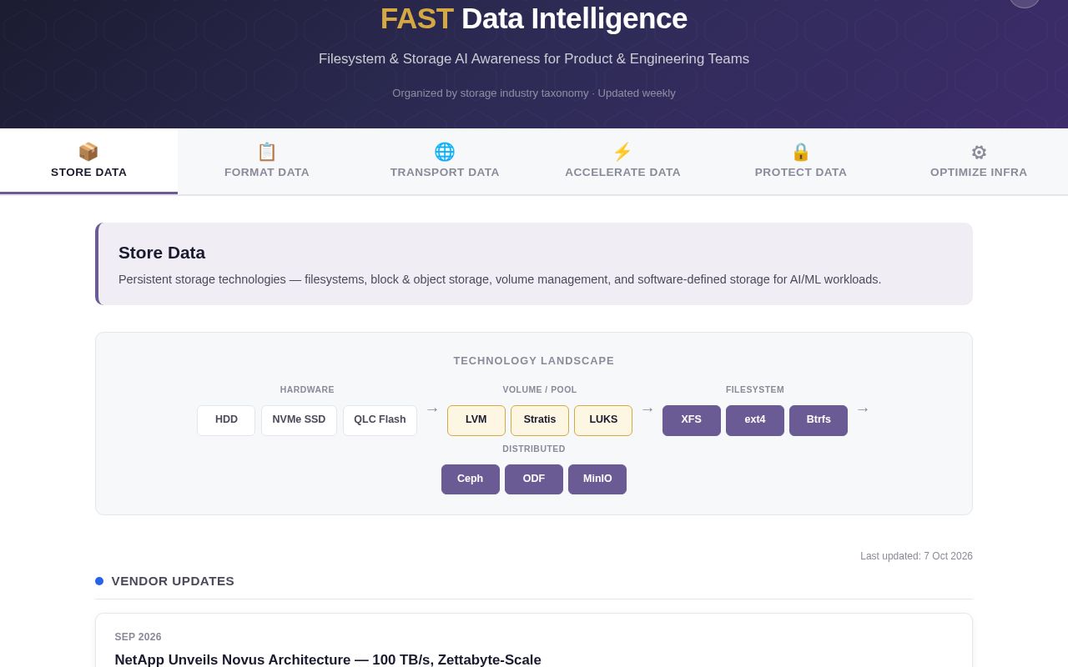Click the Store Data box icon
This screenshot has height=667, width=1068.
click(x=88, y=152)
